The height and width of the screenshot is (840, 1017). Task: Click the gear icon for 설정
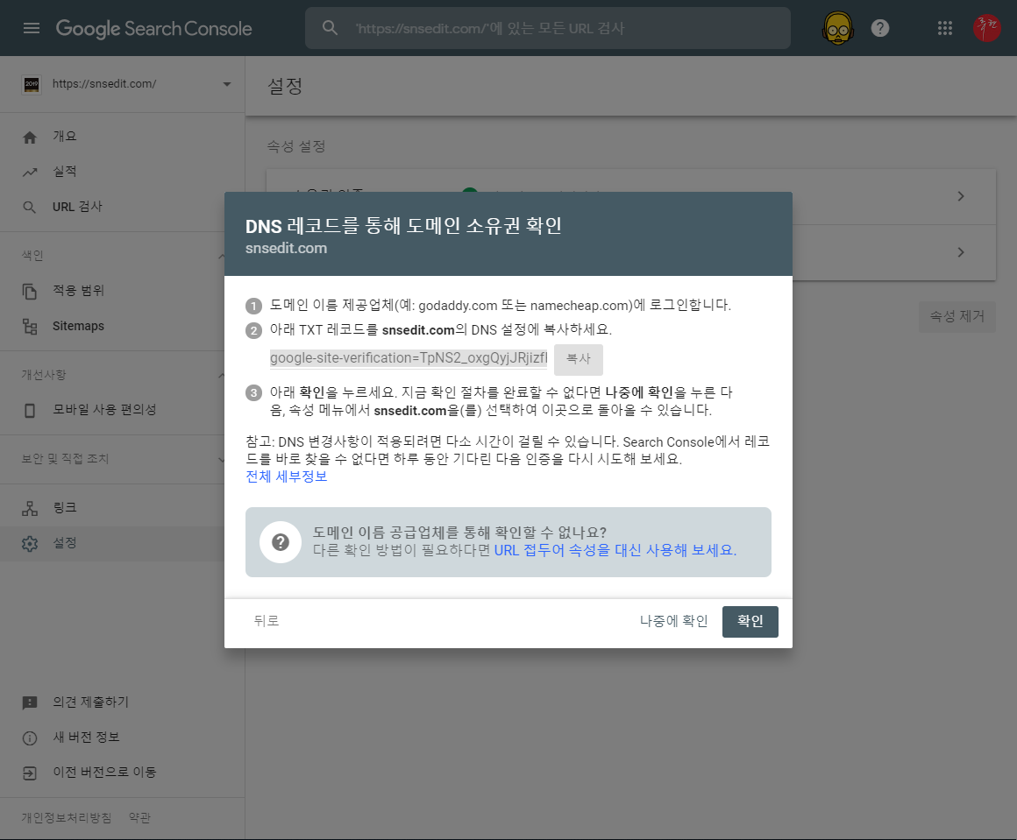[30, 543]
